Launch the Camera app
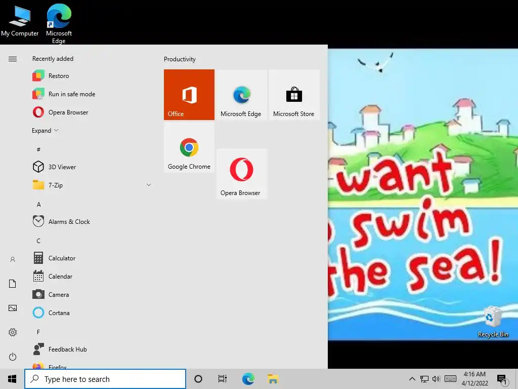 point(93,294)
